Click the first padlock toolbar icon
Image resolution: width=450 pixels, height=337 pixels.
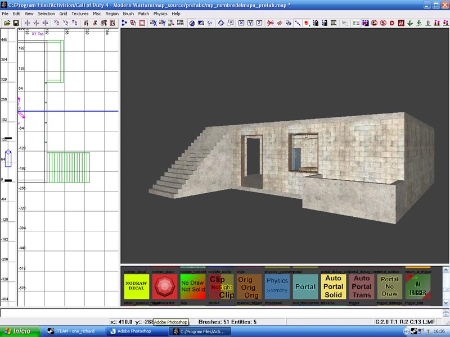316,23
